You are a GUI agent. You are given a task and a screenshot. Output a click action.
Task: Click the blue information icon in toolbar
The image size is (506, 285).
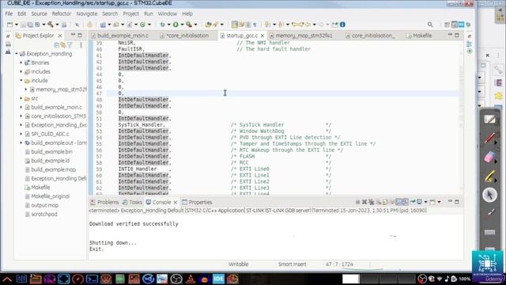[x=342, y=25]
